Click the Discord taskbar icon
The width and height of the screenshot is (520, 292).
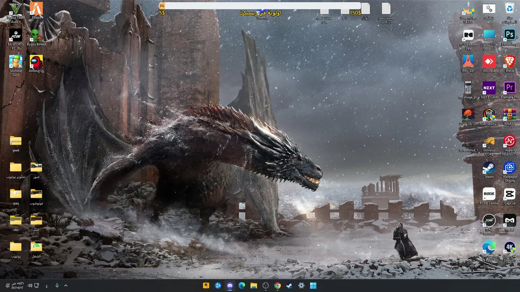tap(230, 286)
